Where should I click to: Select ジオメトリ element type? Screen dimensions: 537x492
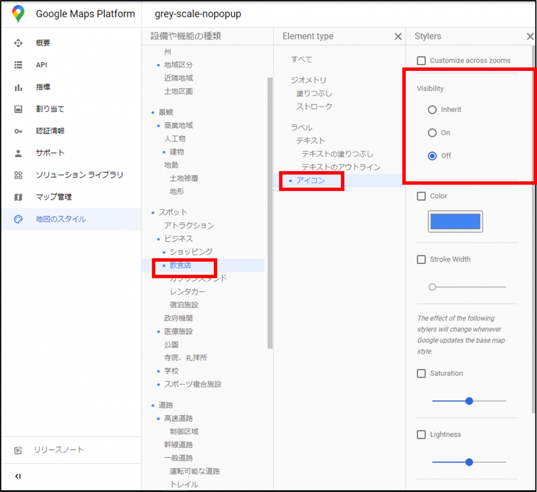point(308,80)
